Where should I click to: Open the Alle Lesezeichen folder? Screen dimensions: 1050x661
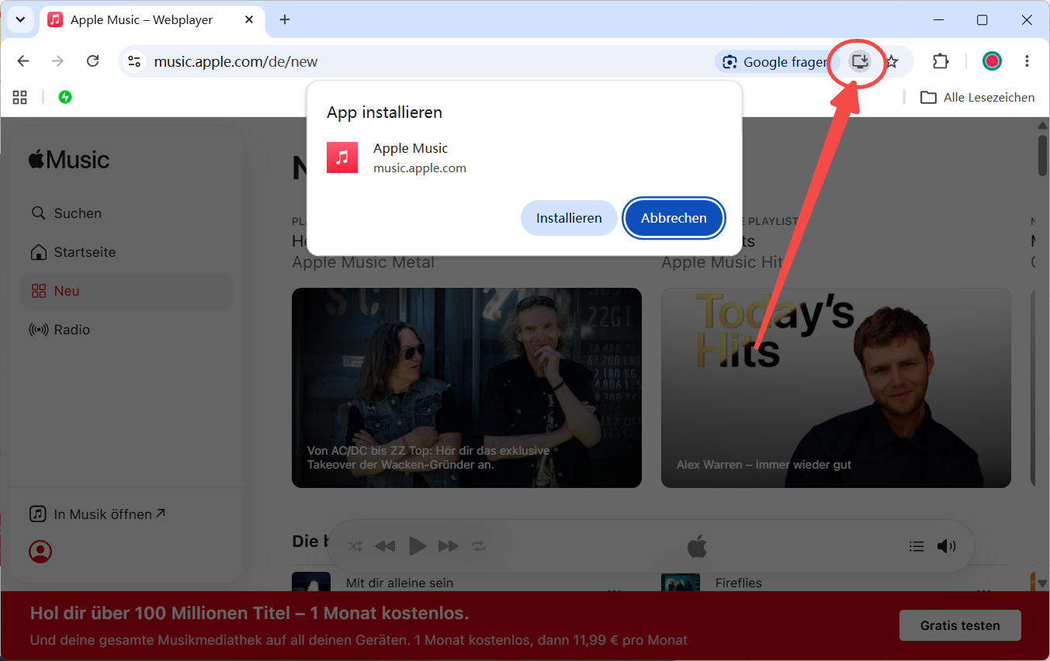[977, 98]
